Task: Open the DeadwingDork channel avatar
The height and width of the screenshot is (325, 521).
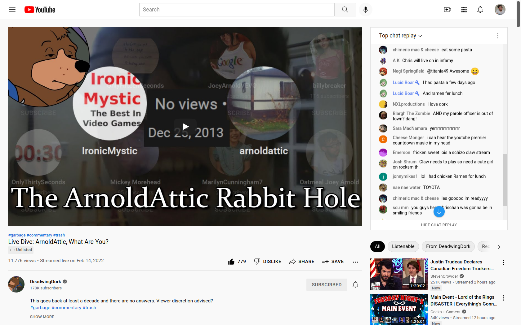Action: 16,284
